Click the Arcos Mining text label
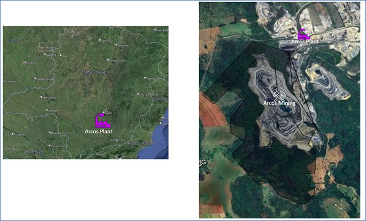The image size is (366, 221). pyautogui.click(x=279, y=103)
